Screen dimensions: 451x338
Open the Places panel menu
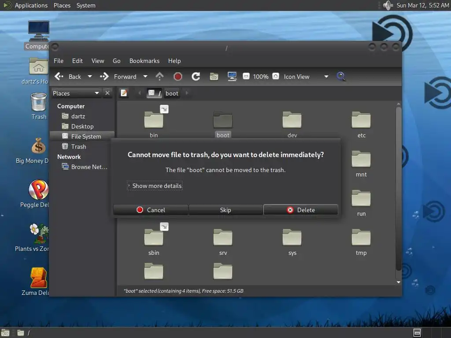62,5
